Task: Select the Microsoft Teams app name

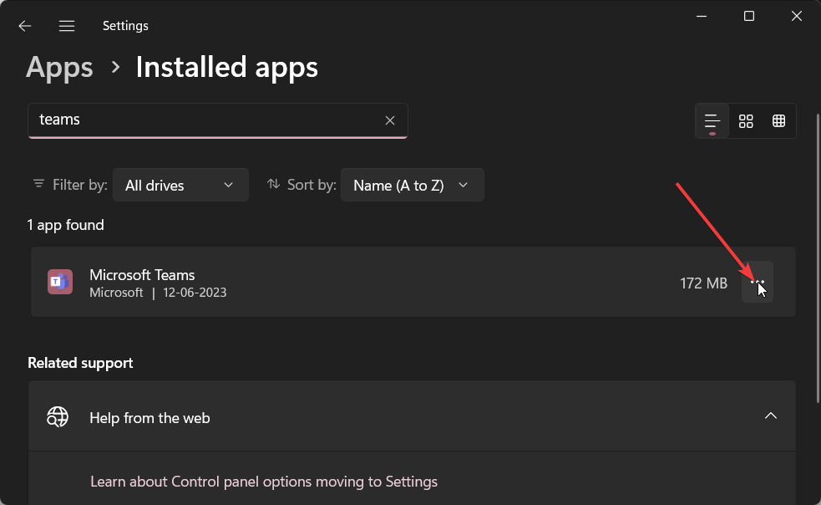Action: click(x=142, y=275)
